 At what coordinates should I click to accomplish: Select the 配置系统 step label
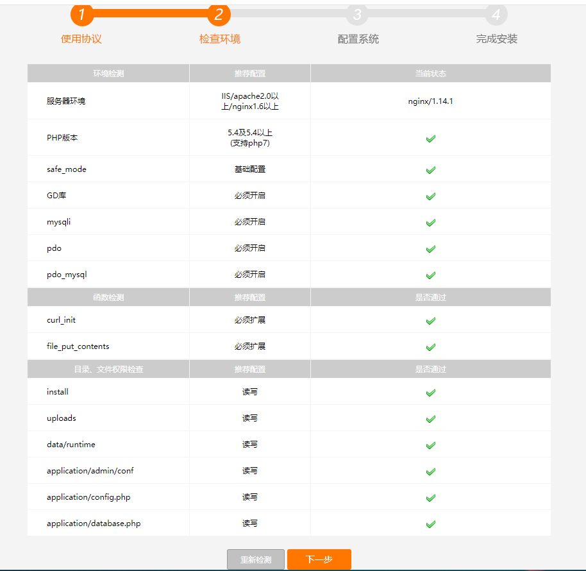[x=358, y=39]
